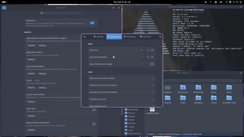The image size is (244, 137).
Task: Open the Desktop folder in Thunar
Action: tap(168, 89)
